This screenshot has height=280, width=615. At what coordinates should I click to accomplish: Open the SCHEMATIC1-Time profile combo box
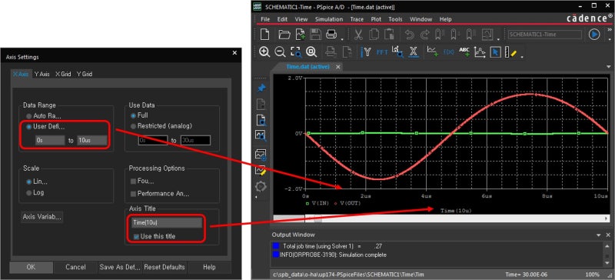545,35
